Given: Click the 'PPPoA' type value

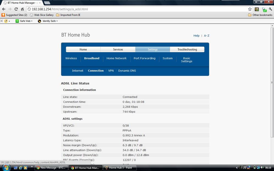Looking at the screenshot, I should pos(127,130).
